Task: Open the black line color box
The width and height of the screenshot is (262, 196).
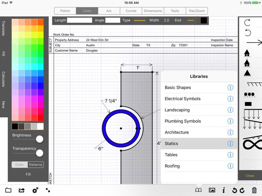Action: coord(204,21)
